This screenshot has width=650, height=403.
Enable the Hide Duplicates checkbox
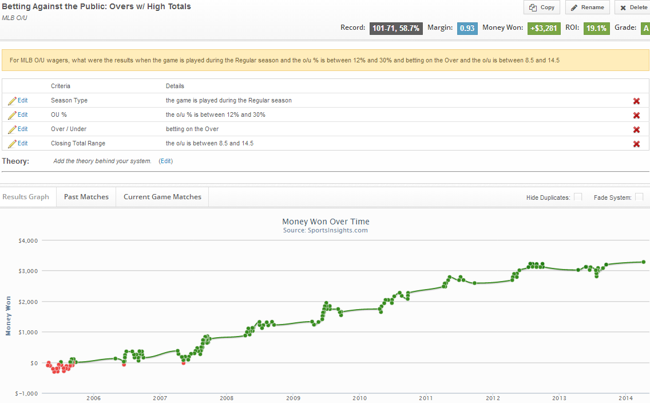[578, 197]
